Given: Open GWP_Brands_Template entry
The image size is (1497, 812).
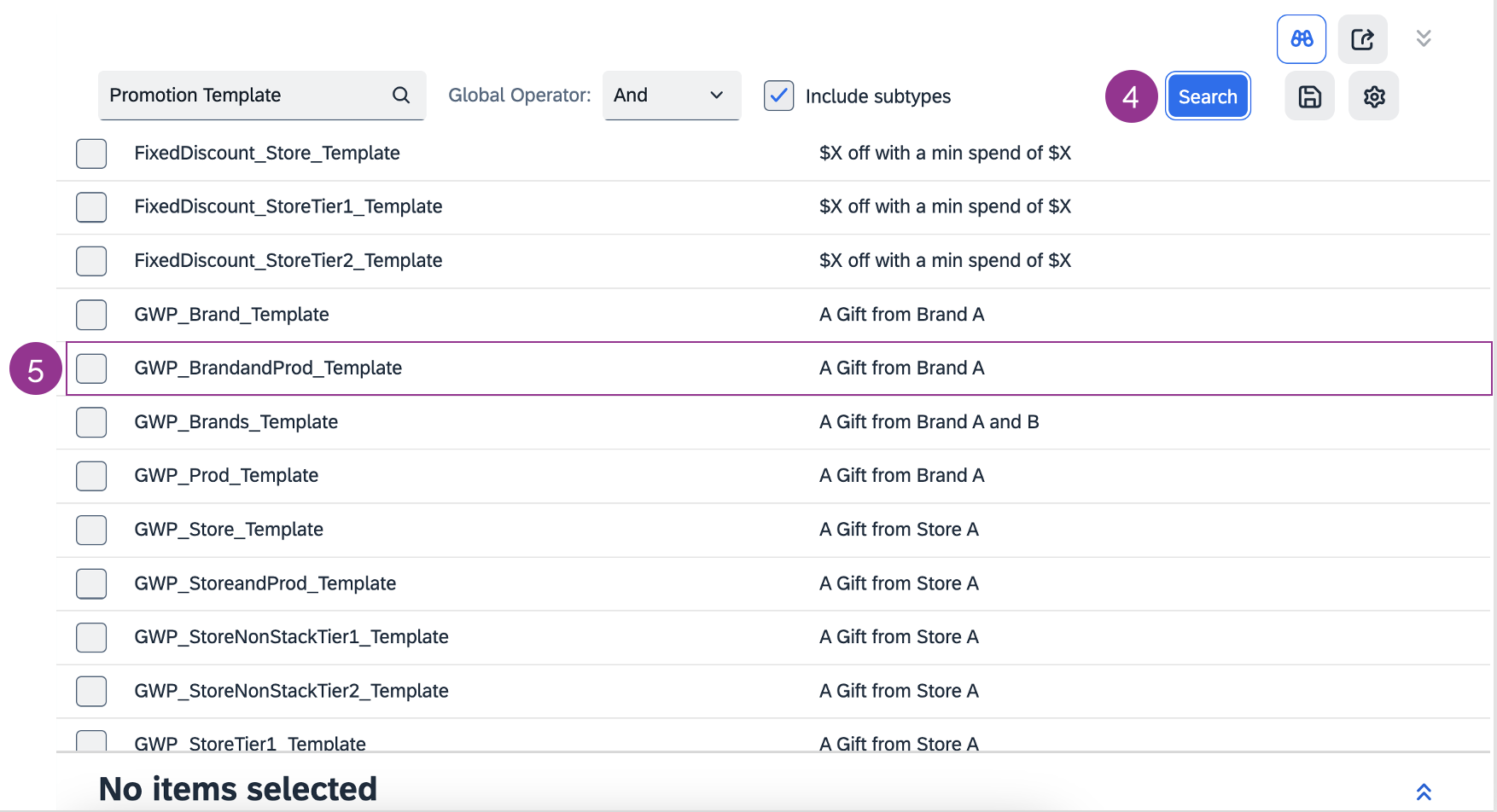Looking at the screenshot, I should click(236, 422).
